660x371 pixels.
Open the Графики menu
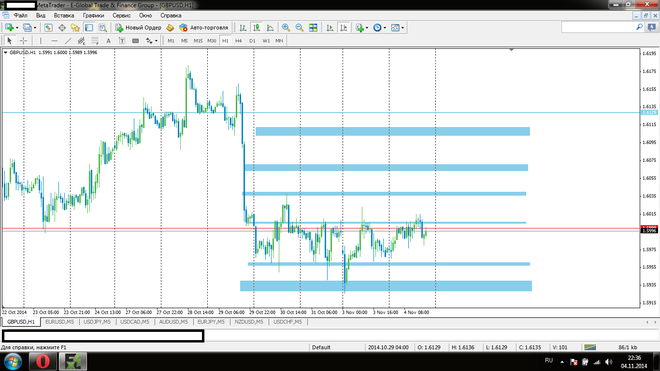94,15
